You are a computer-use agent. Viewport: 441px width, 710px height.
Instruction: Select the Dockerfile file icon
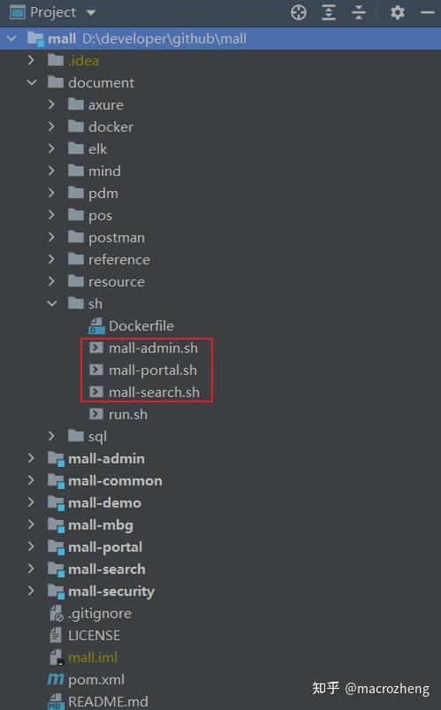[96, 325]
